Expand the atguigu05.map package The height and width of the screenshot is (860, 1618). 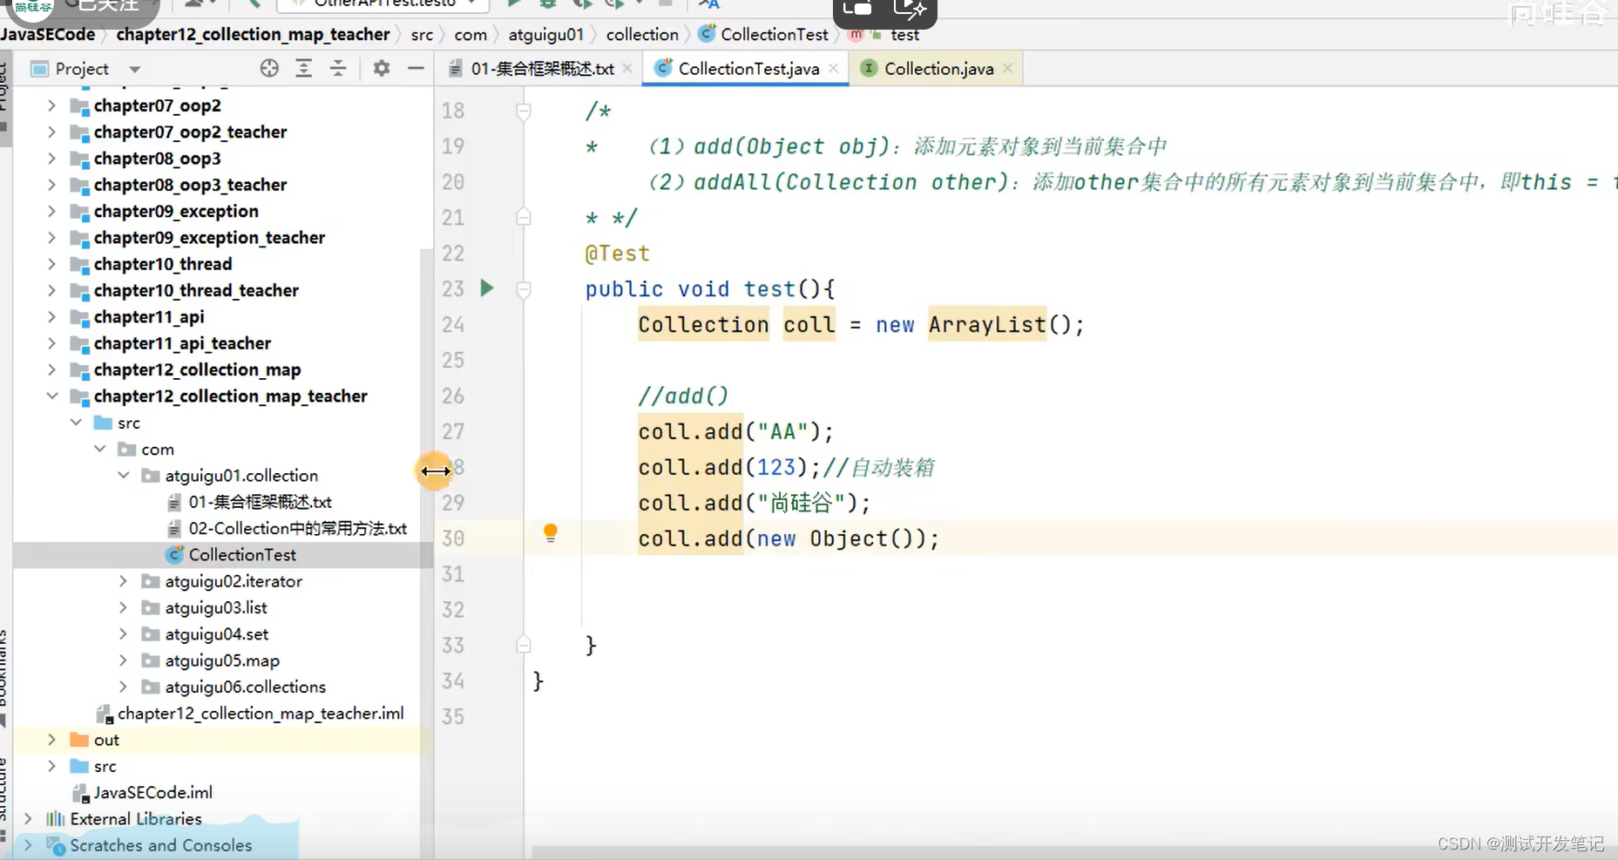[x=124, y=660]
